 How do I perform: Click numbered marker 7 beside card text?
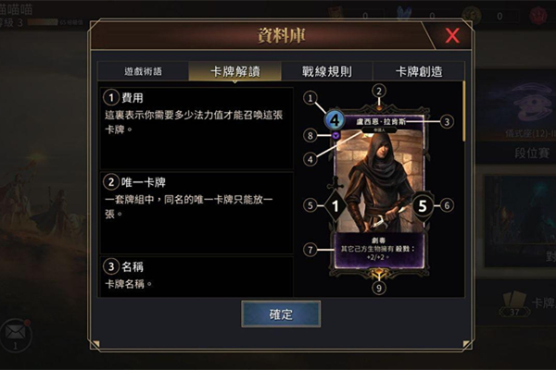tap(310, 250)
